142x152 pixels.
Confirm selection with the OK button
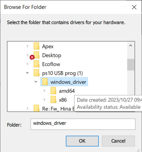(82, 141)
